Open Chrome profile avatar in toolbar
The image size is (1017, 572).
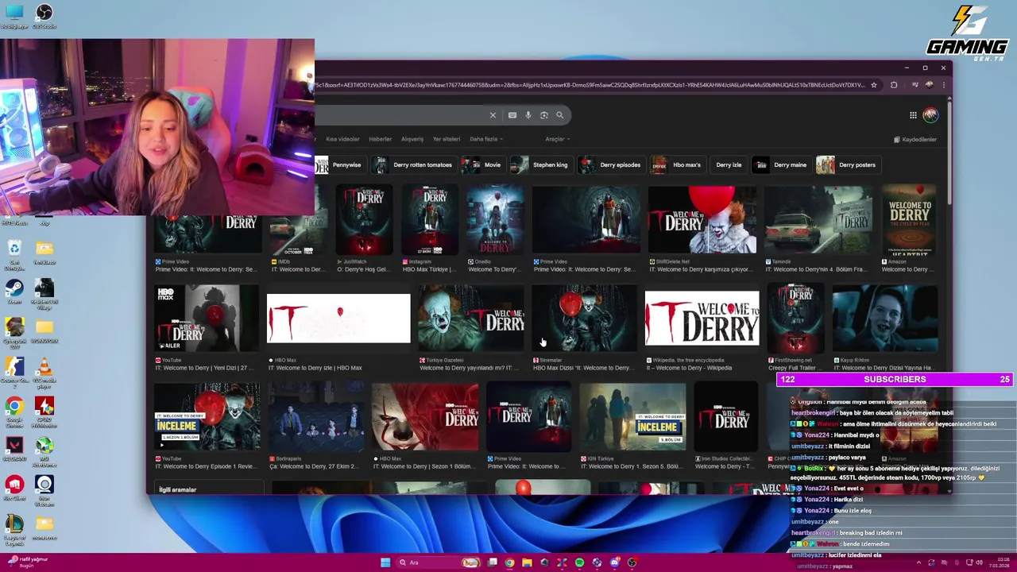(x=930, y=85)
